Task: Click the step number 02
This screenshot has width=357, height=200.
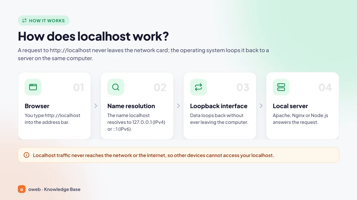Action: coord(160,87)
